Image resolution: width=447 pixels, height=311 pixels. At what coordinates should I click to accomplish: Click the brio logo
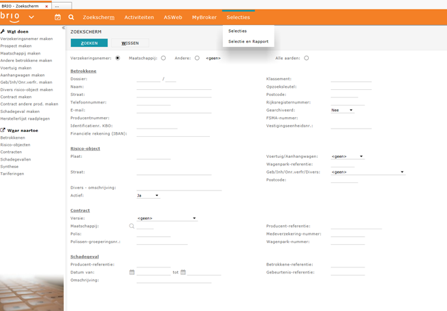[10, 17]
